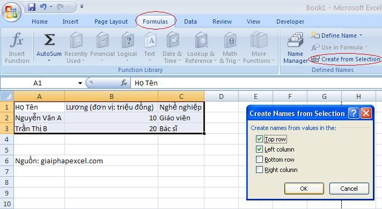The height and width of the screenshot is (209, 382).
Task: Switch to the Home tab
Action: (x=40, y=21)
